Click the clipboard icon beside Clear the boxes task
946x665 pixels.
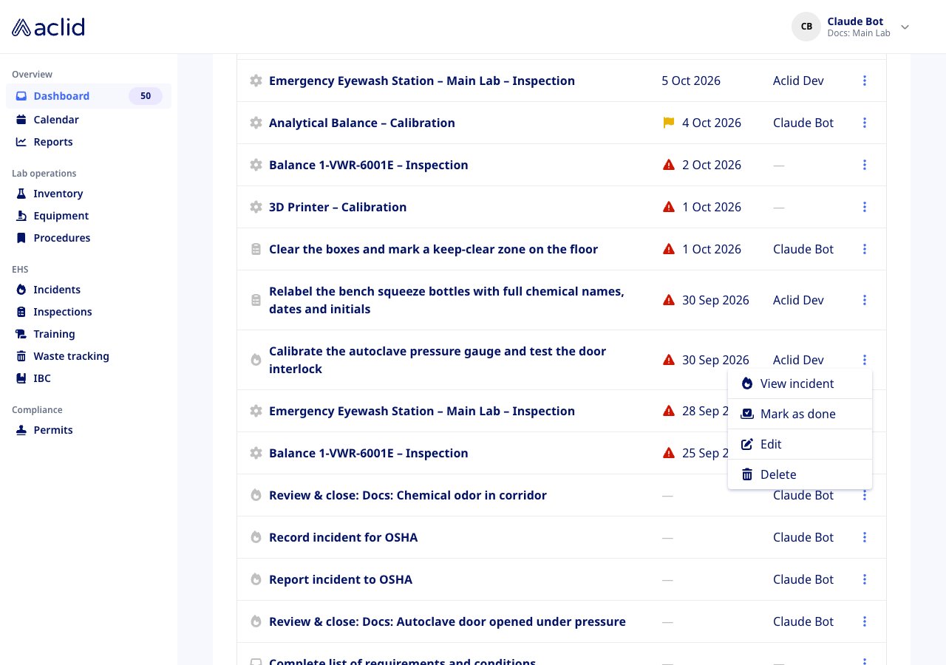(256, 249)
